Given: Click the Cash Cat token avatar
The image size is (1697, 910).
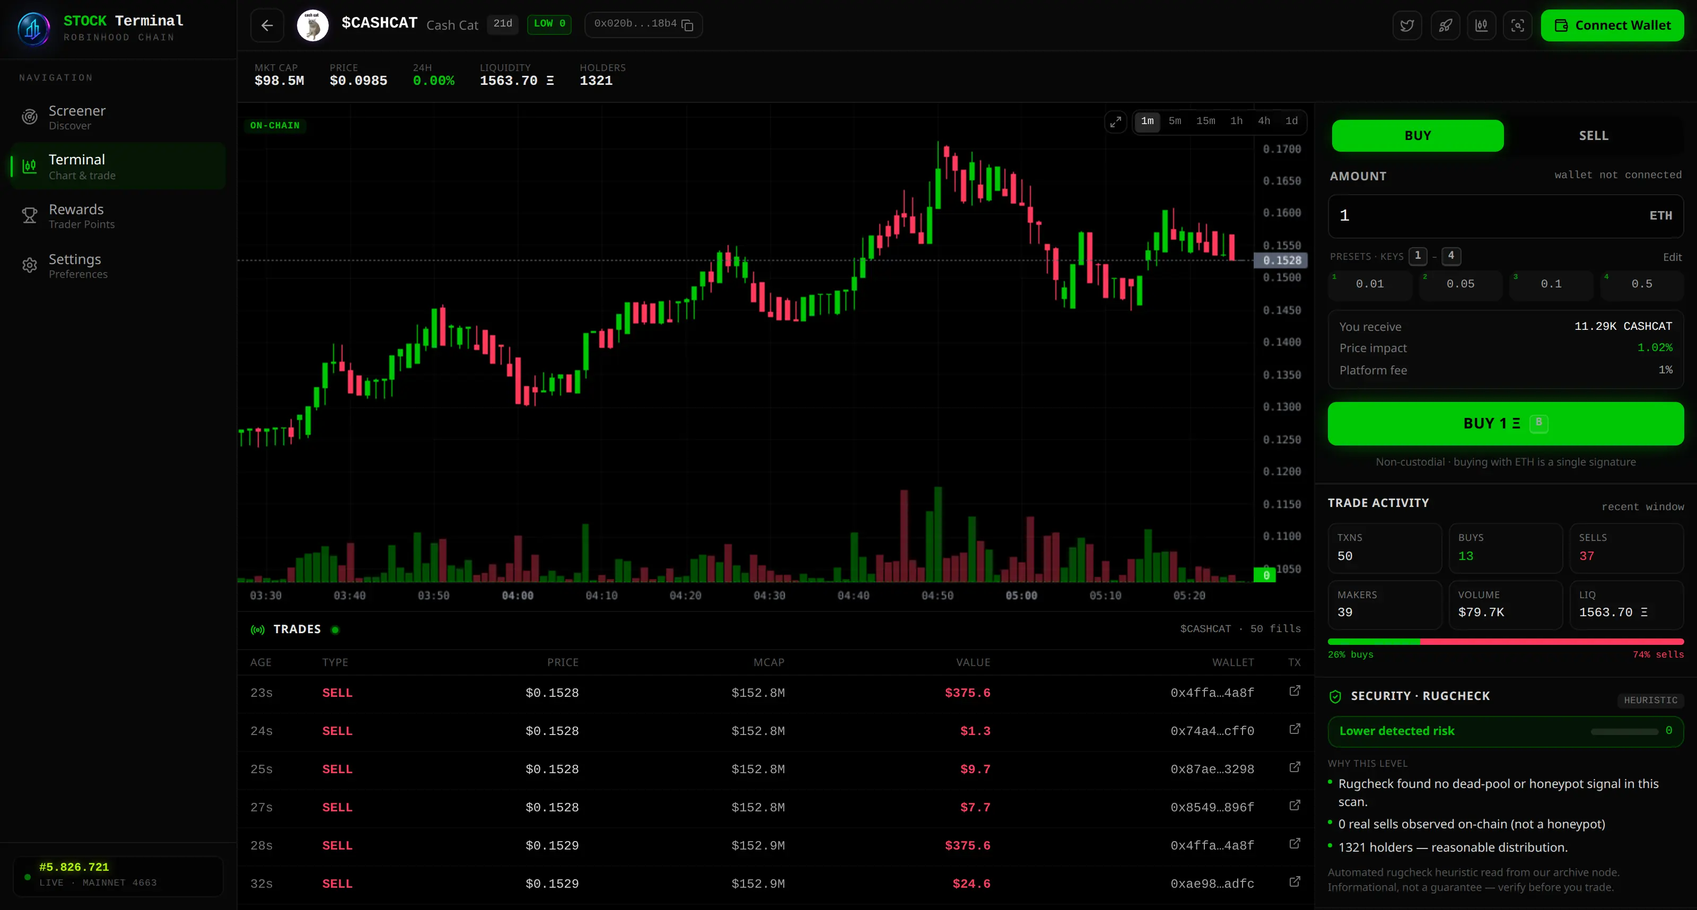Looking at the screenshot, I should 312,25.
